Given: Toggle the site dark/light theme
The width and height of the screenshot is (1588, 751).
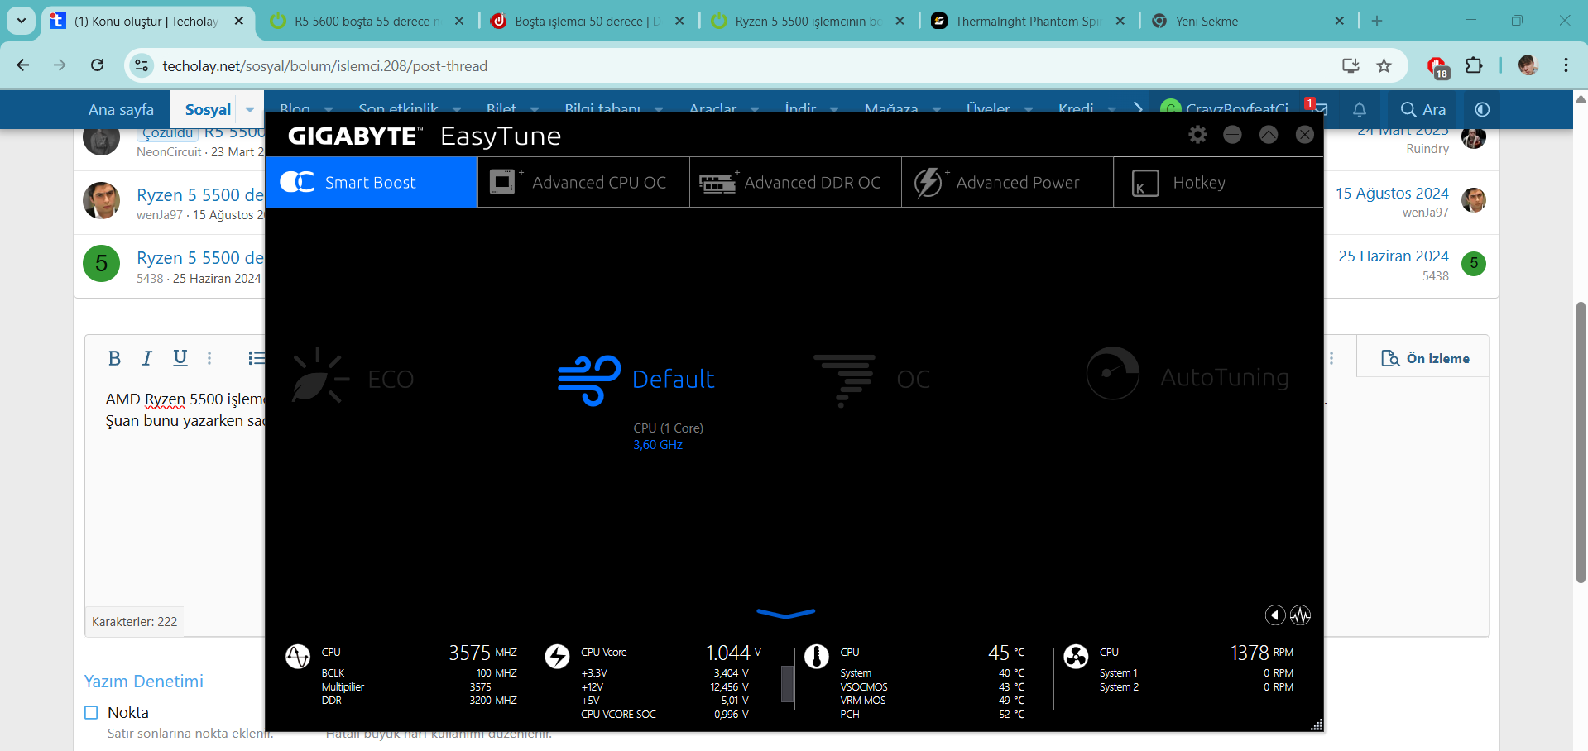Looking at the screenshot, I should point(1482,109).
